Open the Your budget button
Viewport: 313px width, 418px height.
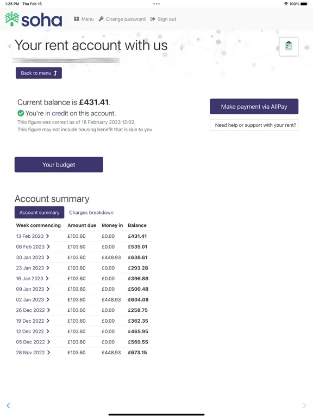click(59, 164)
